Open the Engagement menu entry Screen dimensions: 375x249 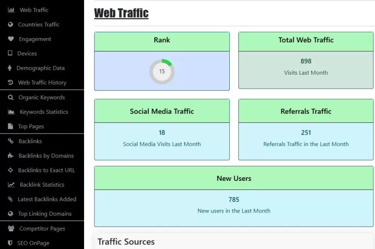tap(35, 39)
